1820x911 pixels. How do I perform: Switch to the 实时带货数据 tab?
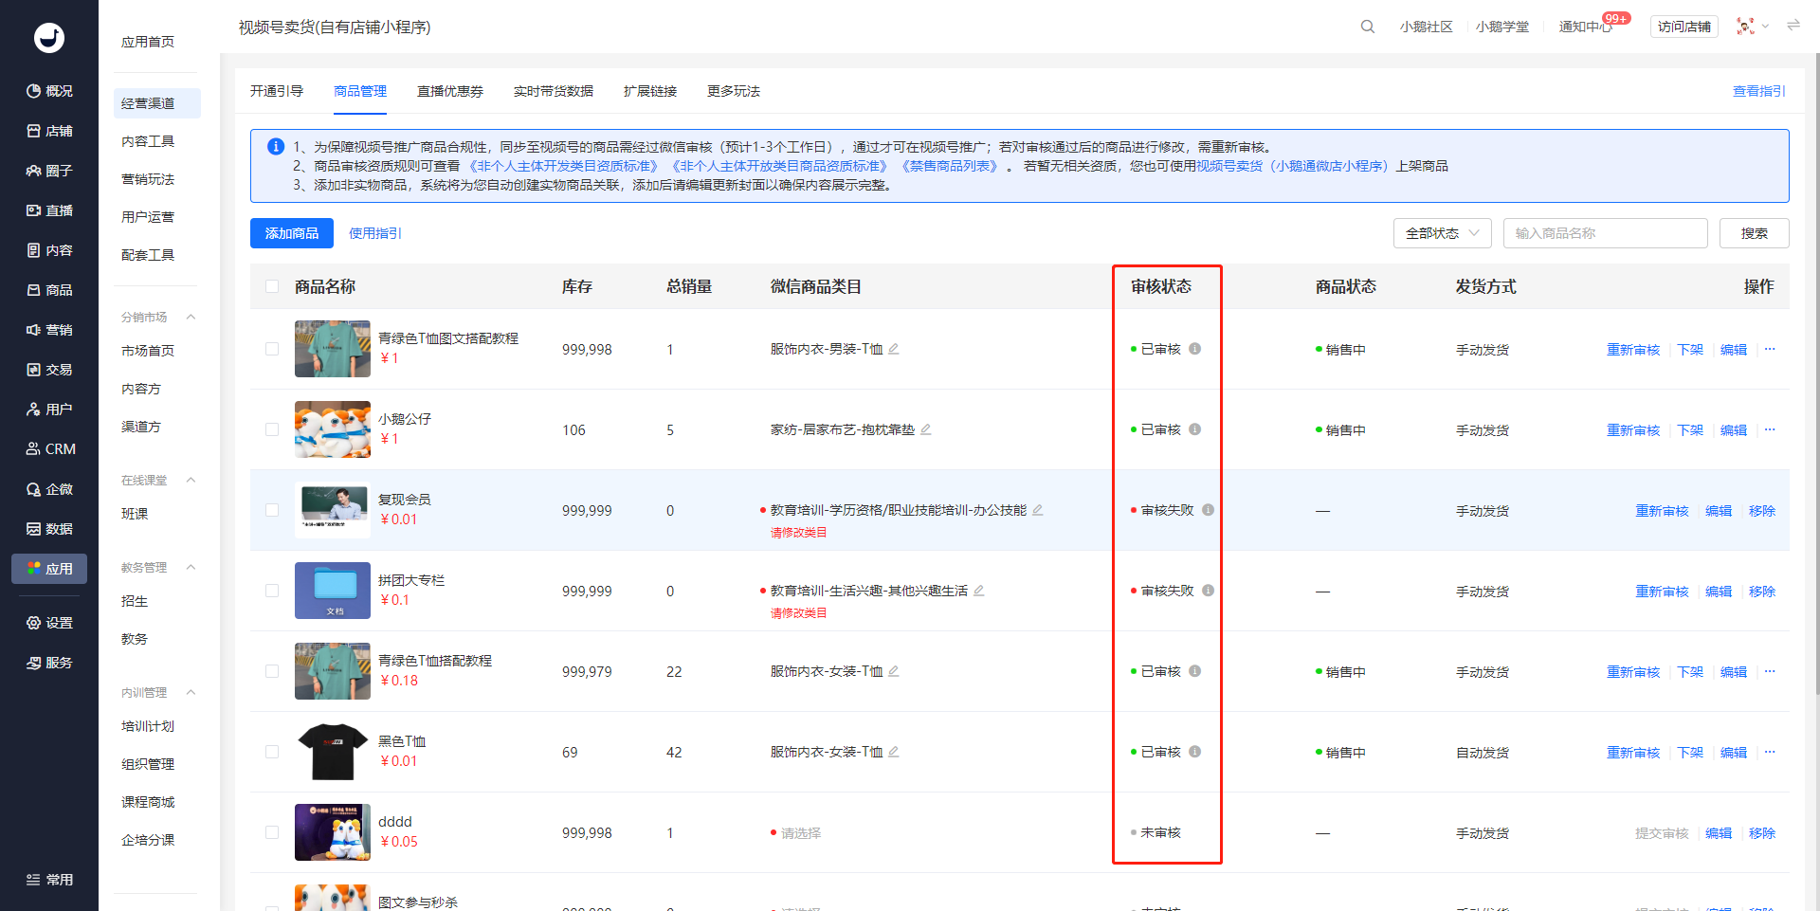(554, 91)
